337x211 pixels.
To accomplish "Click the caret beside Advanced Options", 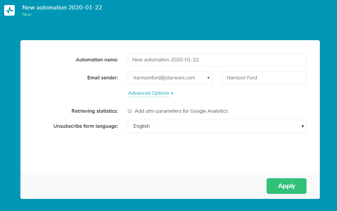I will [x=172, y=94].
